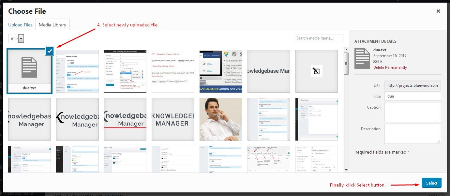Select the dua.txt file thumbnail
Viewport: 450px width, 196px height.
(x=29, y=71)
